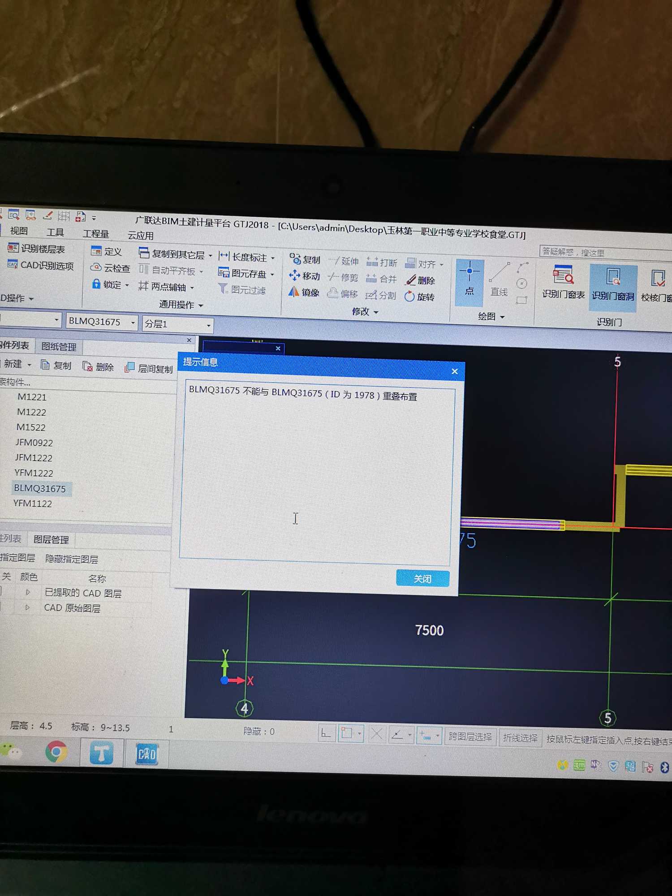The image size is (672, 896).
Task: Select the rectangle drawing tool in 绘图
Action: pyautogui.click(x=521, y=300)
